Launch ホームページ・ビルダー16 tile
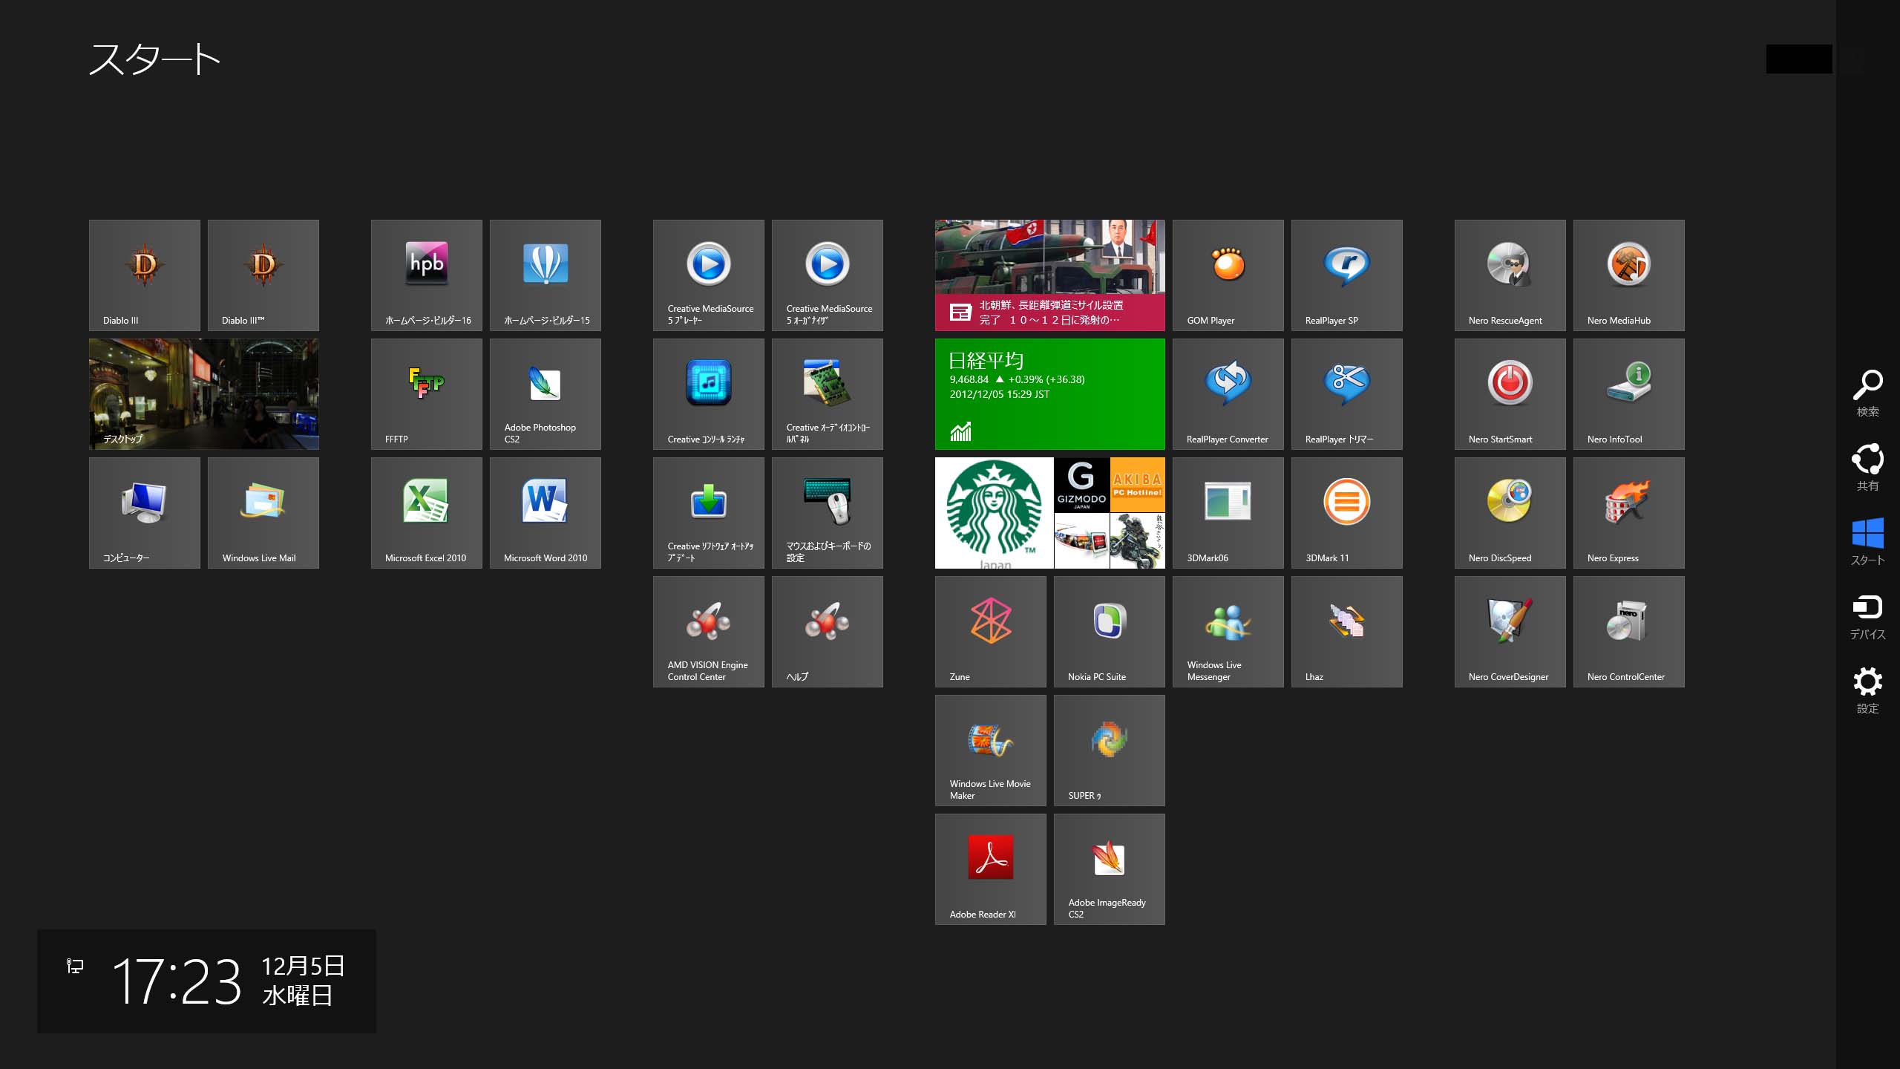This screenshot has height=1069, width=1900. pos(427,275)
